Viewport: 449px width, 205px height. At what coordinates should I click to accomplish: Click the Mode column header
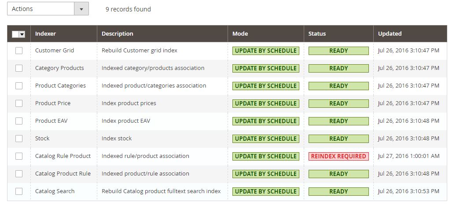point(240,34)
